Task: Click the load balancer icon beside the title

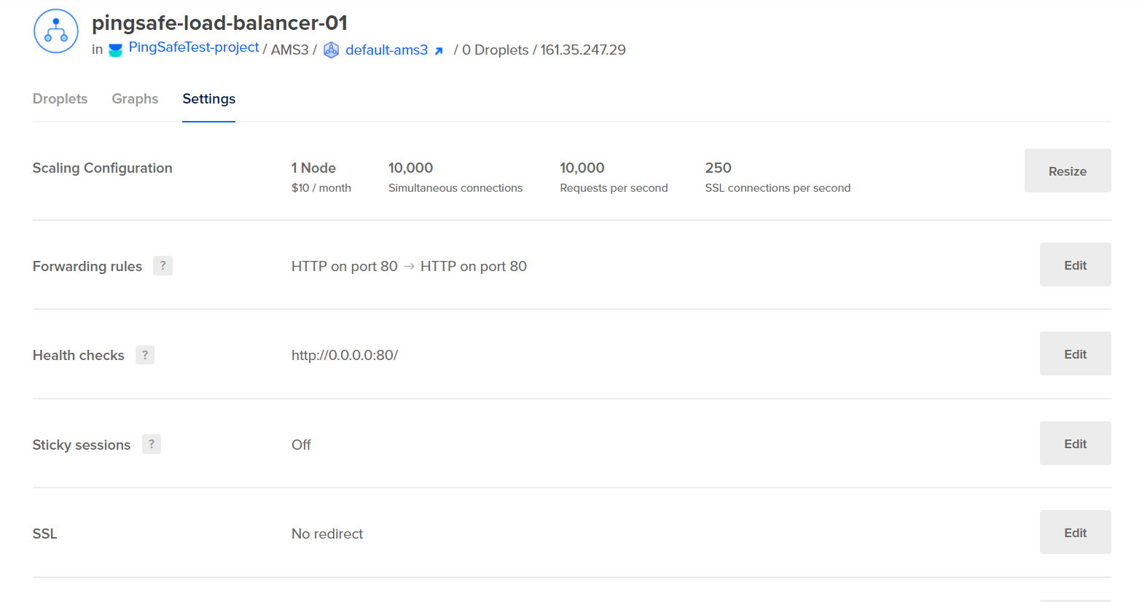Action: (56, 31)
